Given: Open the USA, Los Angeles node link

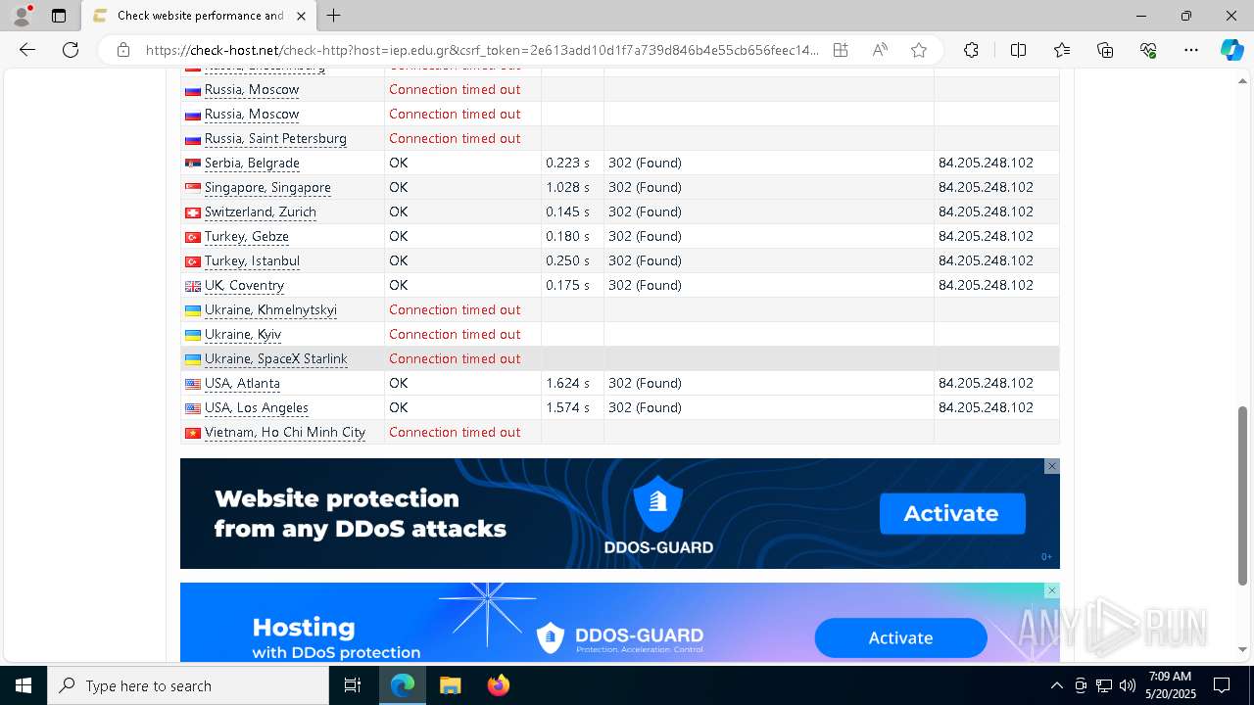Looking at the screenshot, I should [256, 407].
